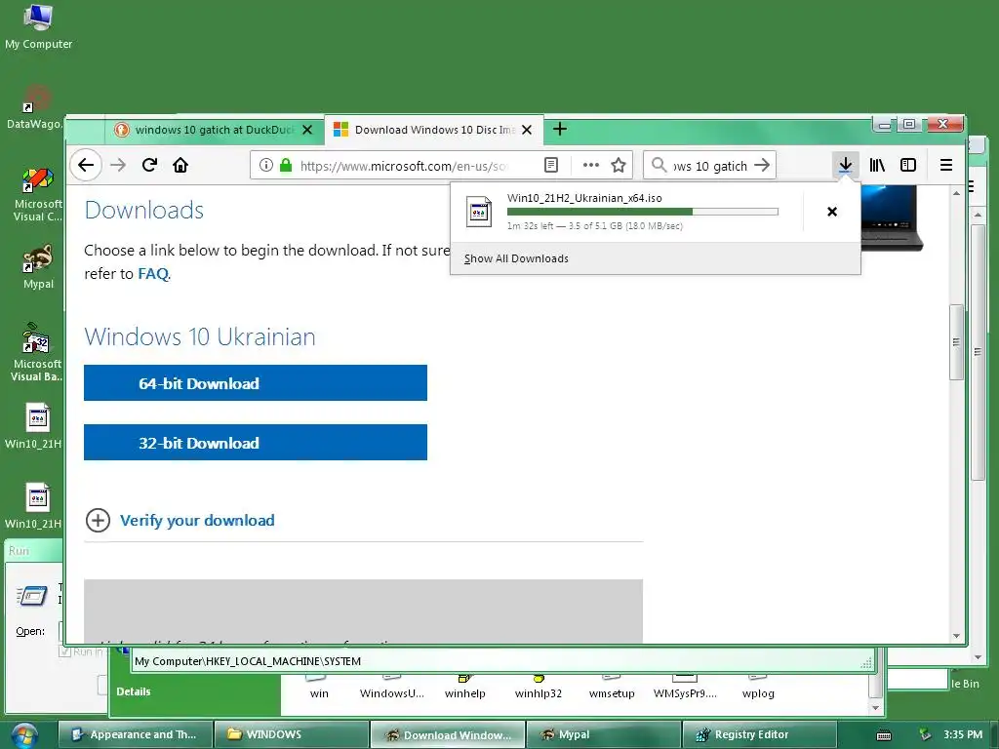Image resolution: width=999 pixels, height=749 pixels.
Task: Click the forward navigation arrow
Action: pos(118,166)
